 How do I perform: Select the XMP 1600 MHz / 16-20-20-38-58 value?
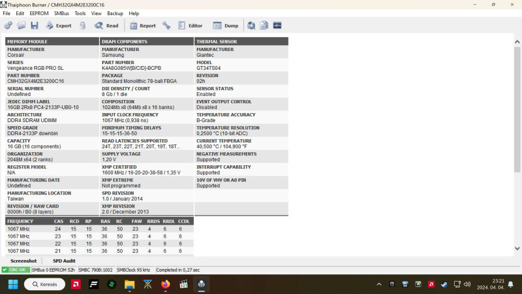141,172
